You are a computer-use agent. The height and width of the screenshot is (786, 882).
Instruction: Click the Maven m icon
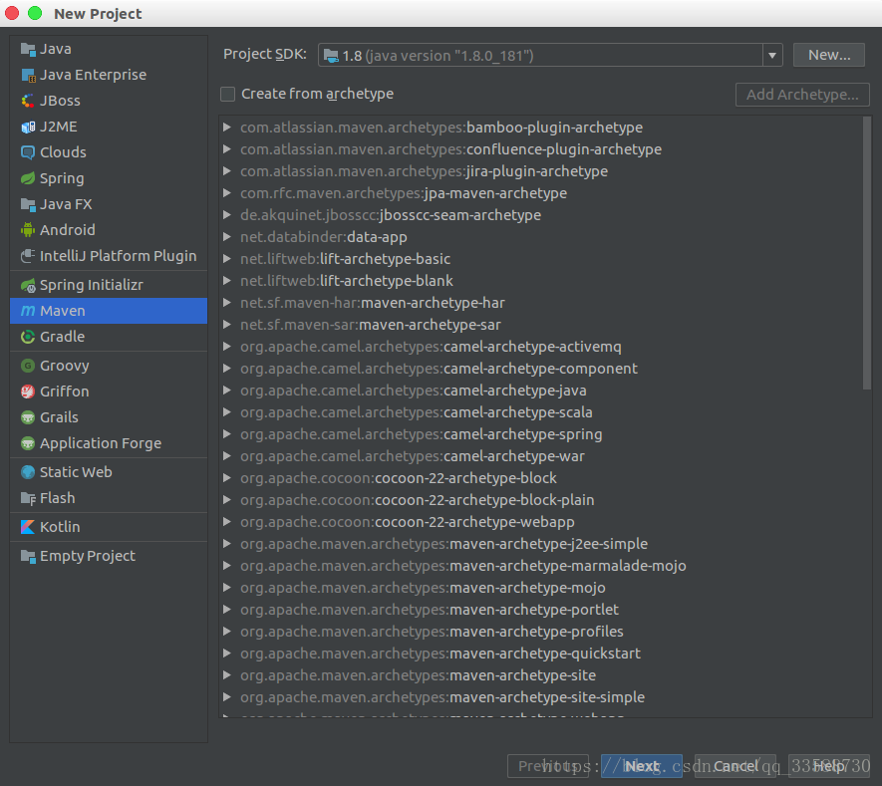pyautogui.click(x=28, y=311)
